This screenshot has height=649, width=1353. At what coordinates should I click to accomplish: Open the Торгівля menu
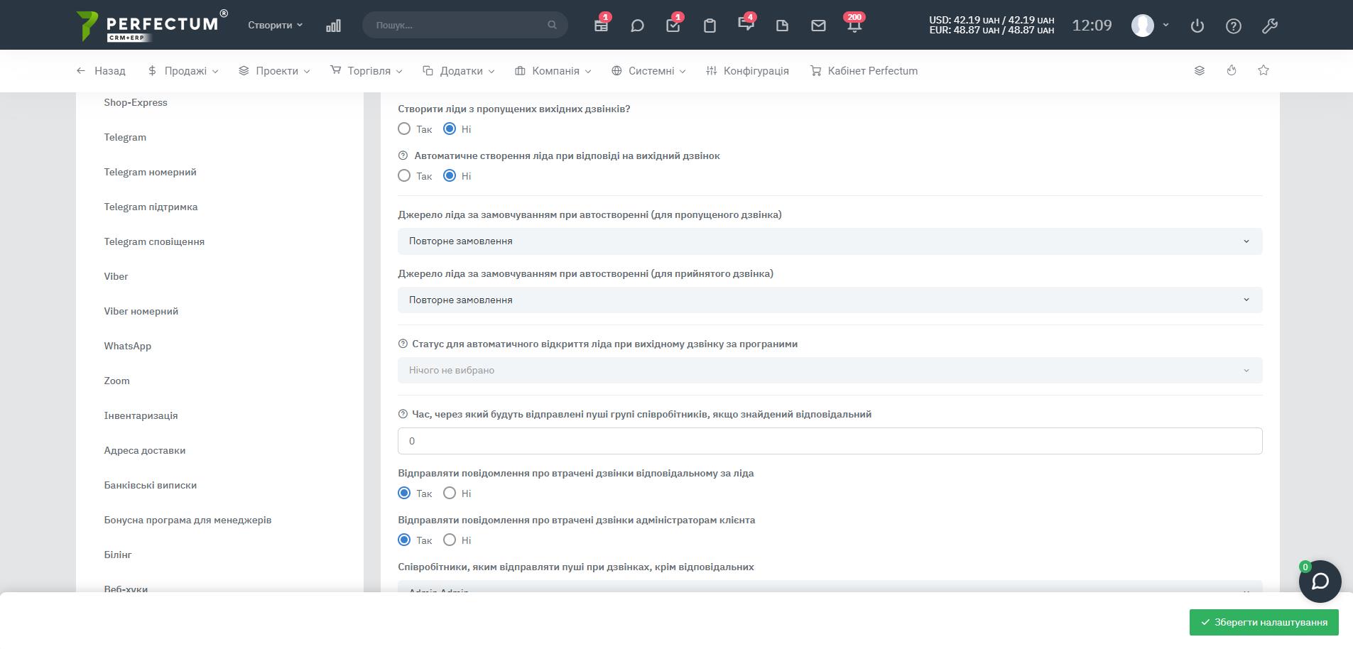[x=366, y=71]
